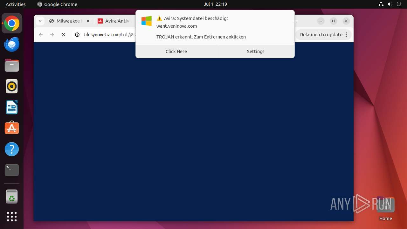
Task: Click TROJAN erkannt notification message
Action: tap(201, 37)
